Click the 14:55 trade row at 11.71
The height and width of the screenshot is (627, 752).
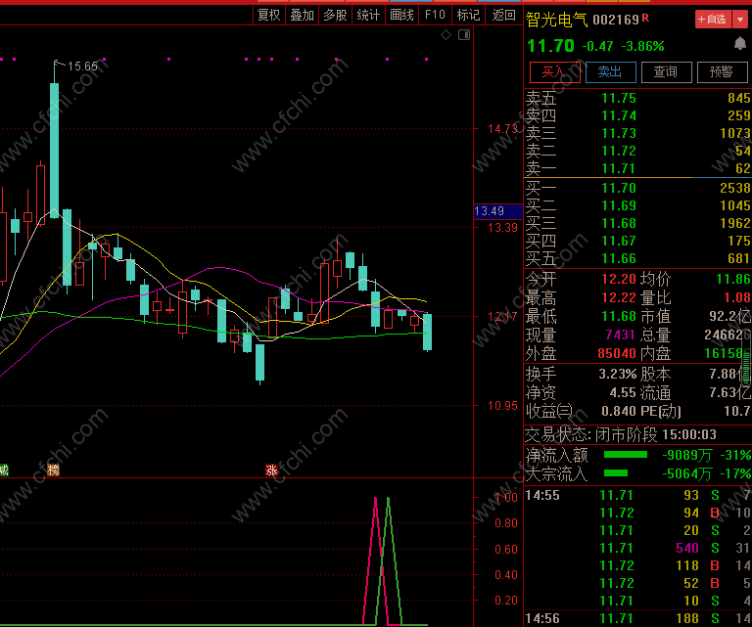pos(637,495)
